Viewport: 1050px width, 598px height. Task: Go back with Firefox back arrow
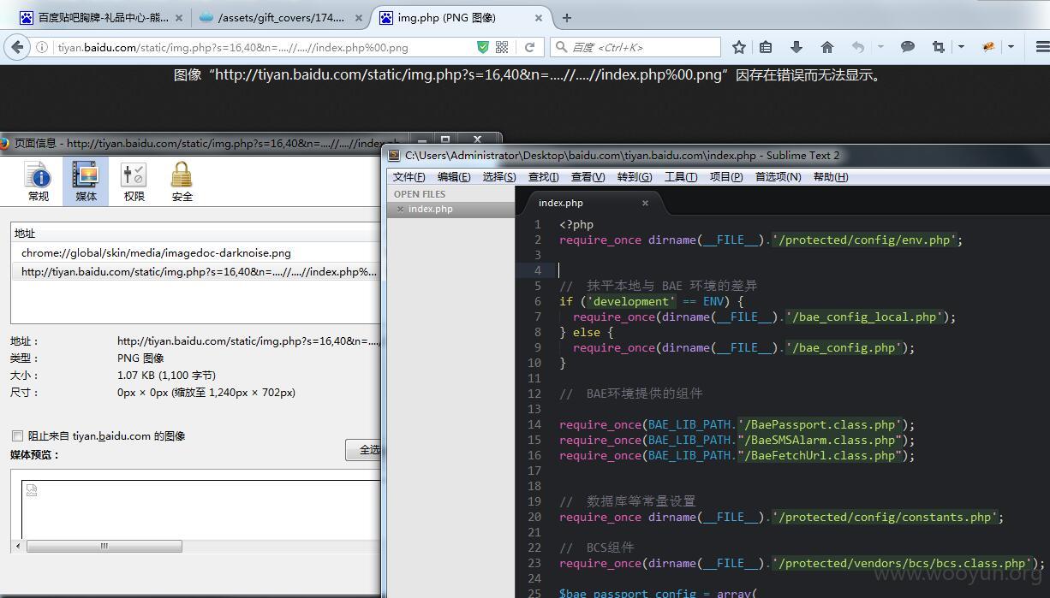coord(18,47)
